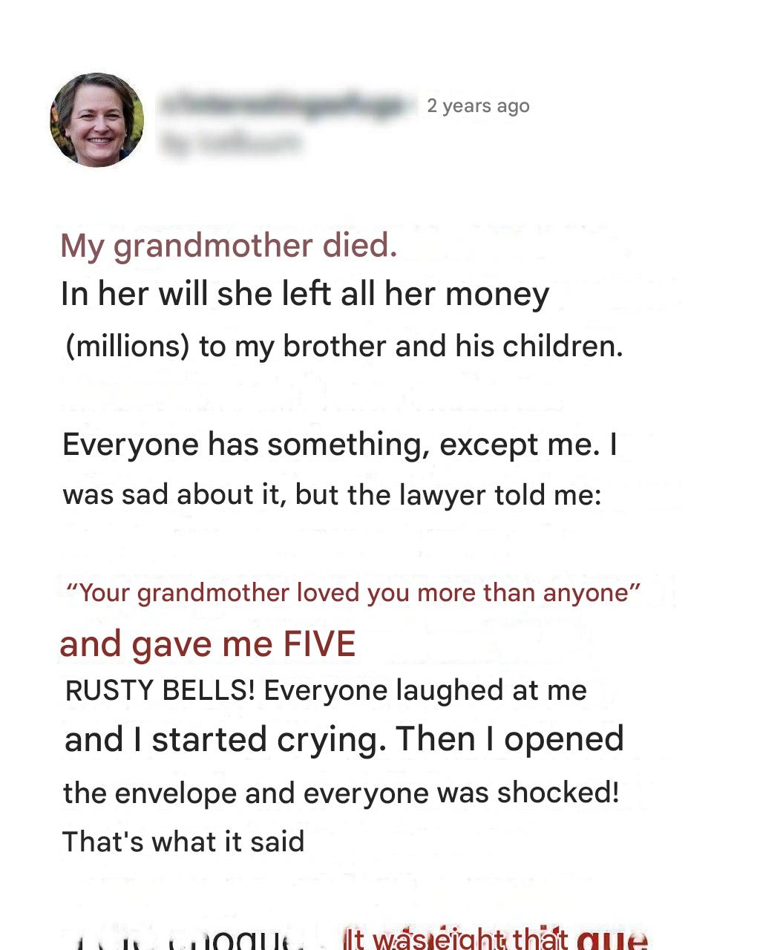Click the red quote "Your grandmother loved you more than anyone"
The width and height of the screenshot is (760, 950).
point(353,593)
